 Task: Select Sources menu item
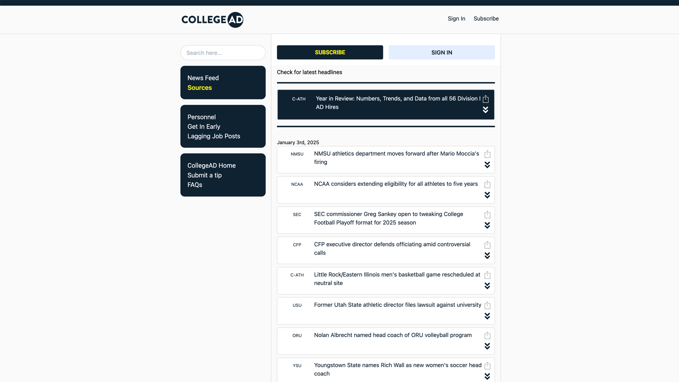click(x=199, y=88)
